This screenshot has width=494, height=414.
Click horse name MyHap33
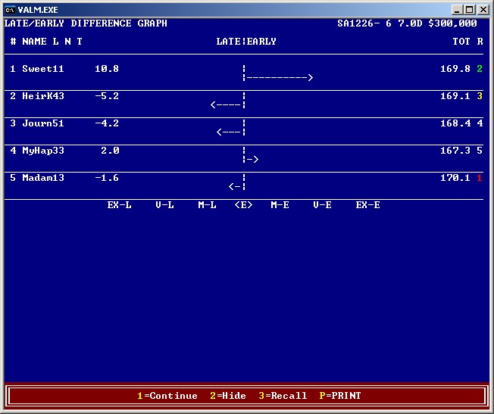coord(43,151)
